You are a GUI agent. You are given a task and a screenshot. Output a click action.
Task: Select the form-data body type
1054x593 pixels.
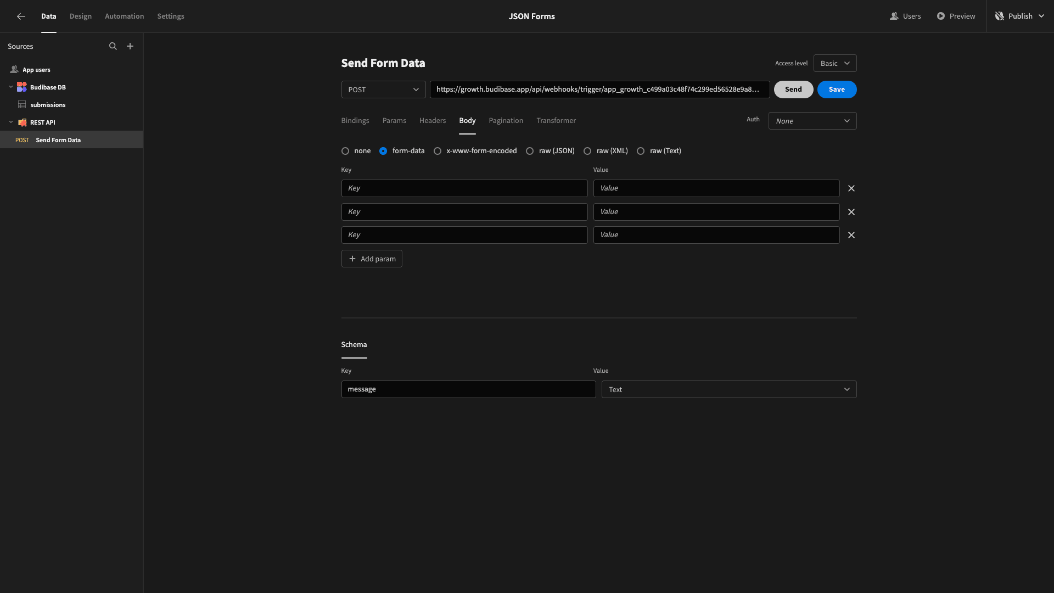383,151
